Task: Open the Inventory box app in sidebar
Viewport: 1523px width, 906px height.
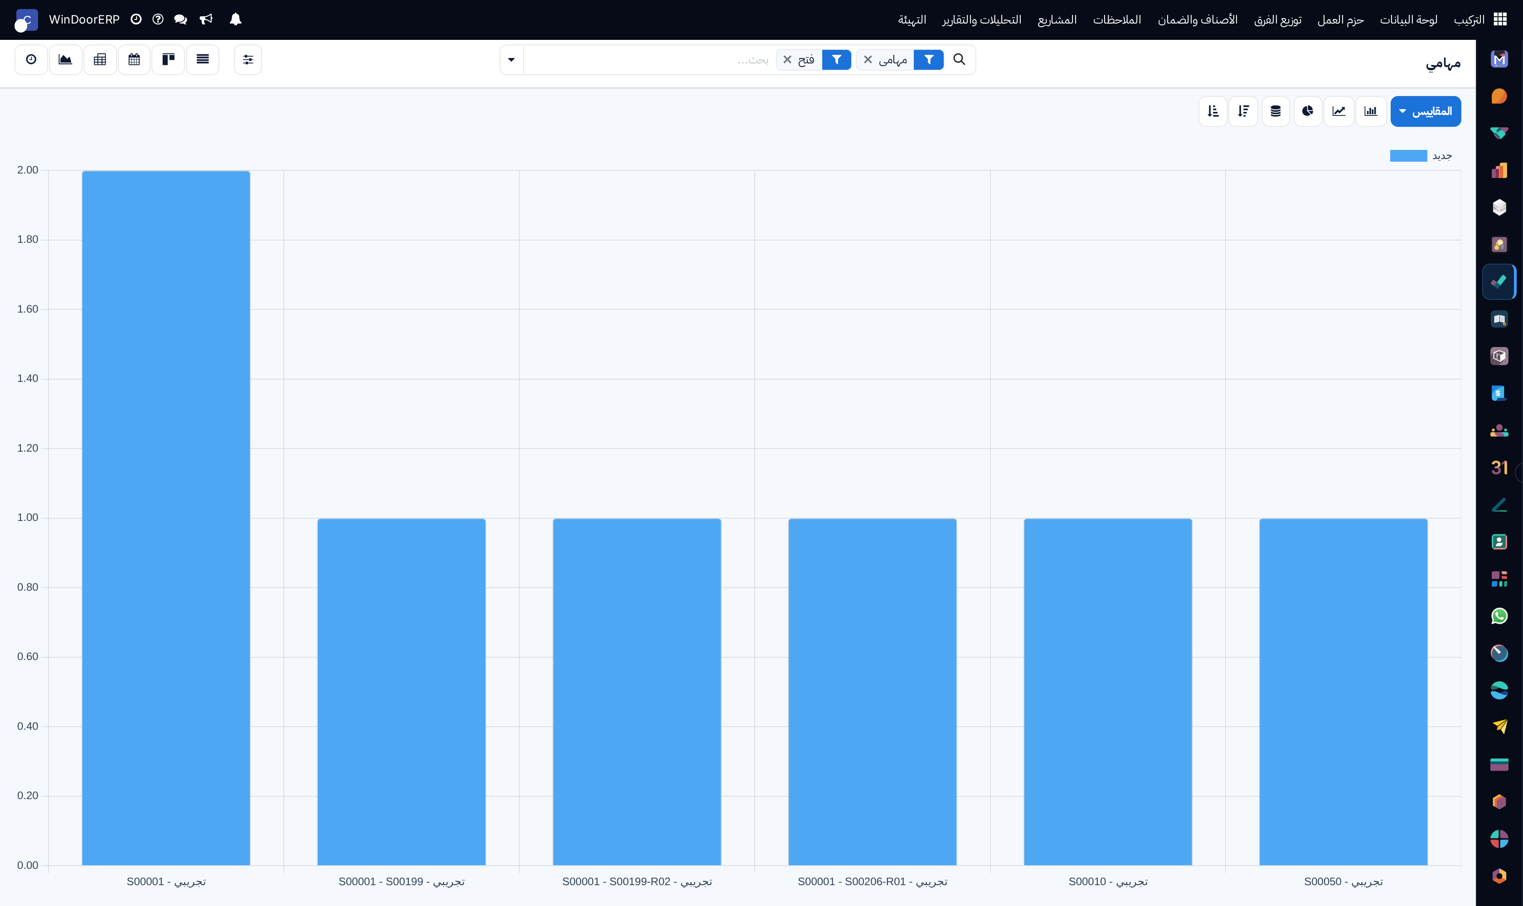Action: point(1499,356)
